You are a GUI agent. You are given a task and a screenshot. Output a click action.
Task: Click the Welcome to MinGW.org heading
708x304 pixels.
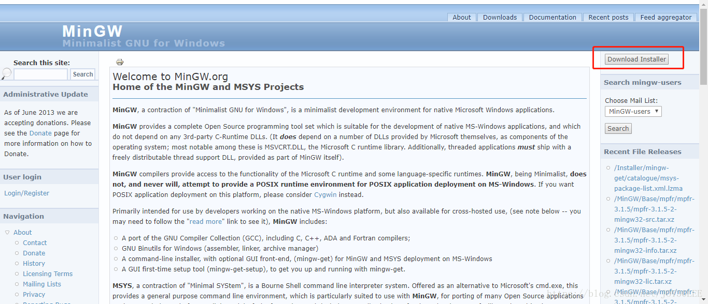[170, 77]
